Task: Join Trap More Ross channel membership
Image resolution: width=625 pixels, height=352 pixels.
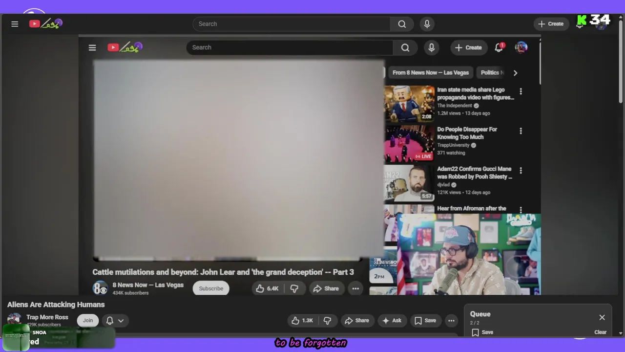Action: click(88, 321)
